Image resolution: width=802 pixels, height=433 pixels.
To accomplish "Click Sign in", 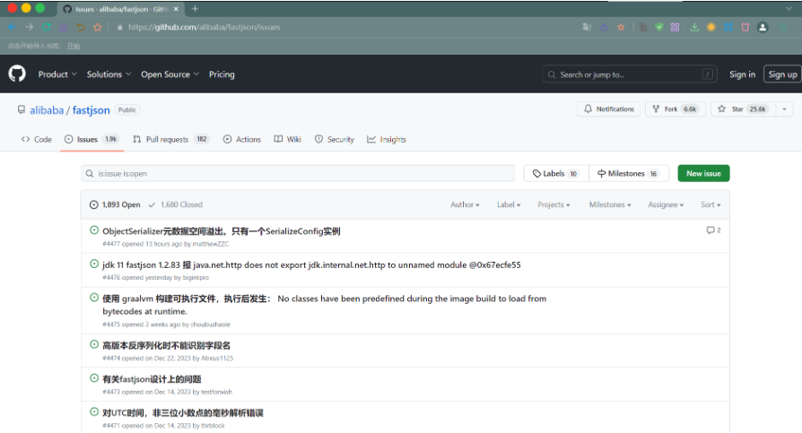I will [742, 74].
